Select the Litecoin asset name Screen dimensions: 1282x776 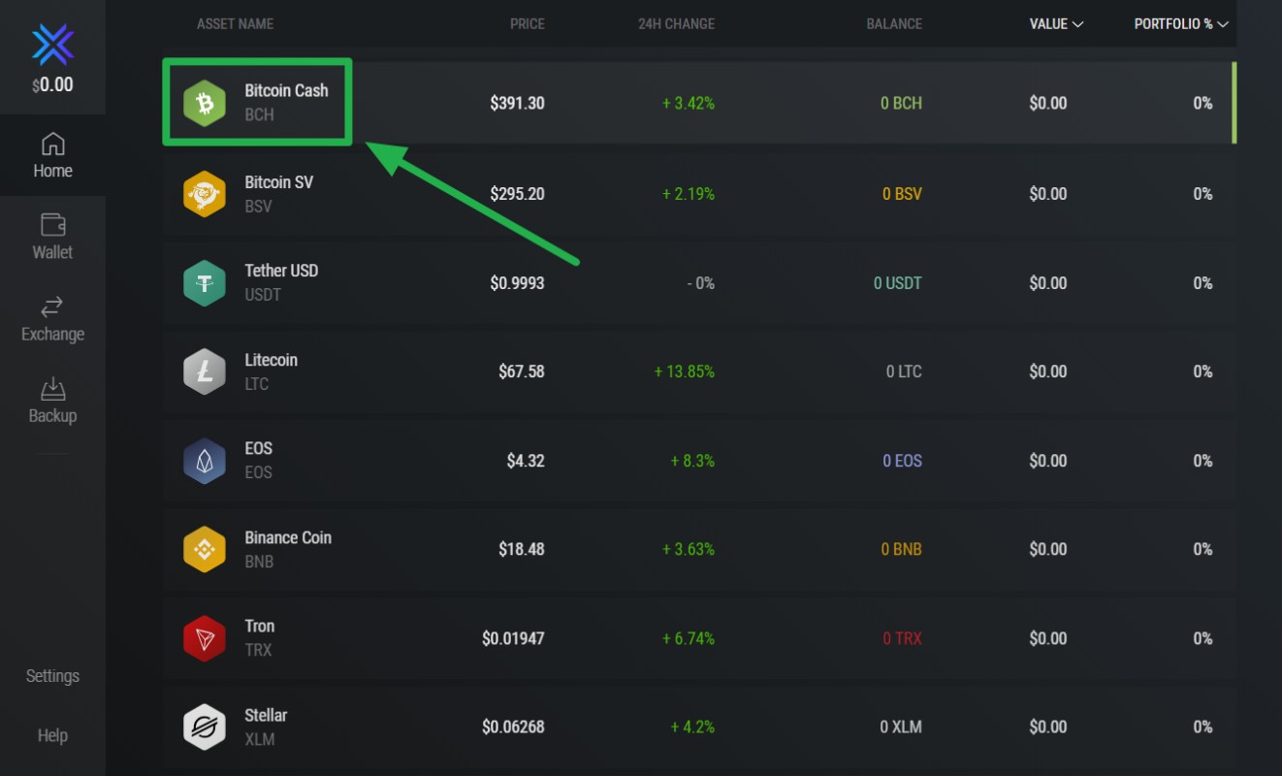(271, 360)
